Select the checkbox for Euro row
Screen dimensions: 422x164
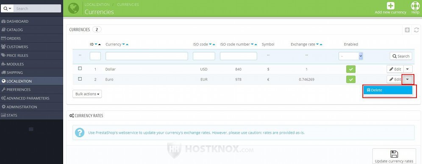80,79
